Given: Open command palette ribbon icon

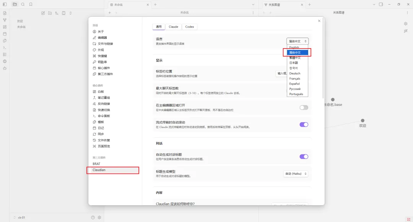Looking at the screenshot, I should coord(5,48).
